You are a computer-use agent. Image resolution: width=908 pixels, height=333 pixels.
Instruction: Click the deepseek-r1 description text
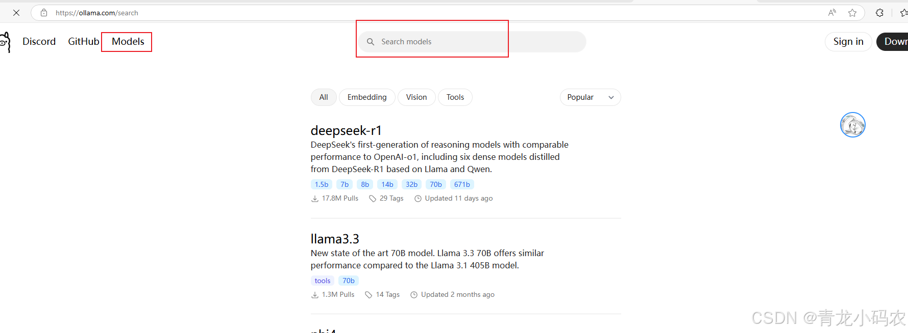(x=439, y=157)
